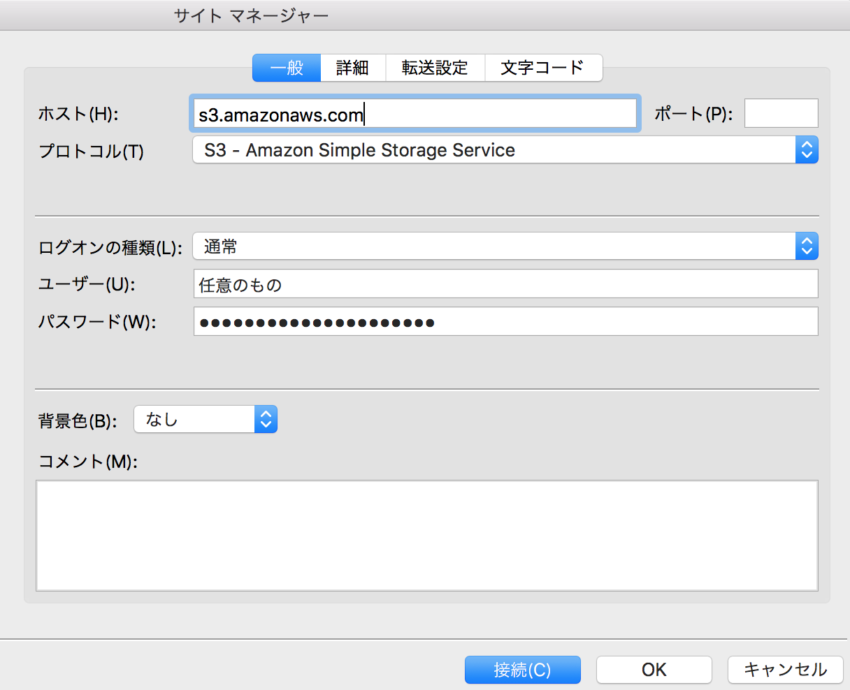The width and height of the screenshot is (850, 690).
Task: Click the masked パスワード field
Action: (489, 321)
